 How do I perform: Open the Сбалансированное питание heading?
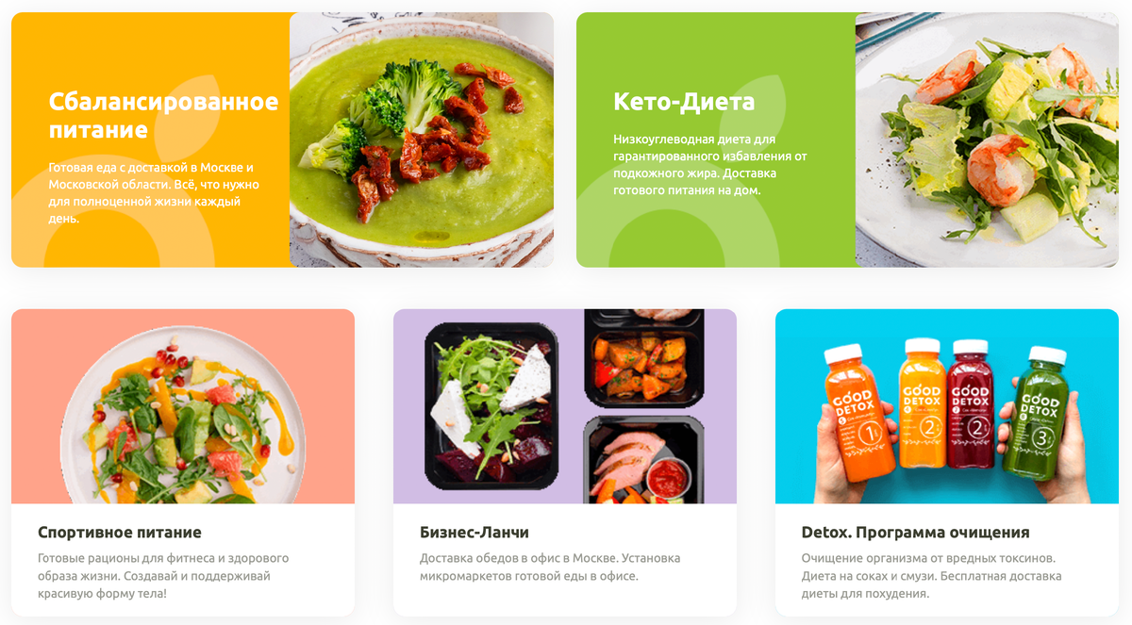(163, 115)
